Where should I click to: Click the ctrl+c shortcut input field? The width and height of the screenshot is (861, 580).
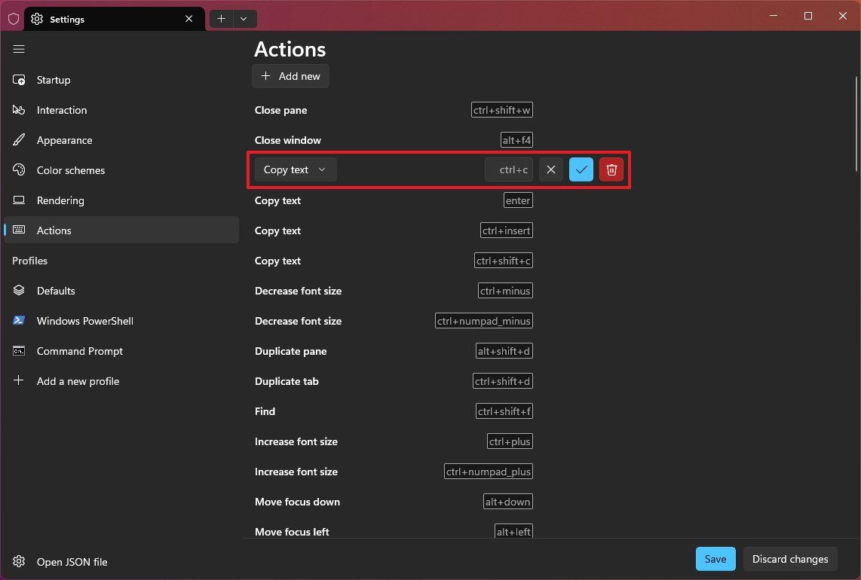[509, 169]
